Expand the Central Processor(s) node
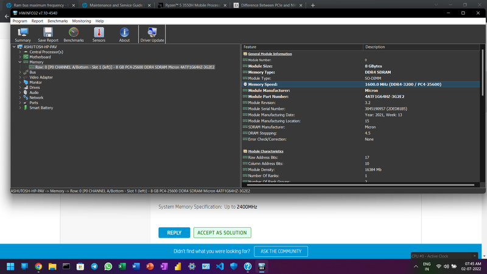487x274 pixels. (x=20, y=52)
